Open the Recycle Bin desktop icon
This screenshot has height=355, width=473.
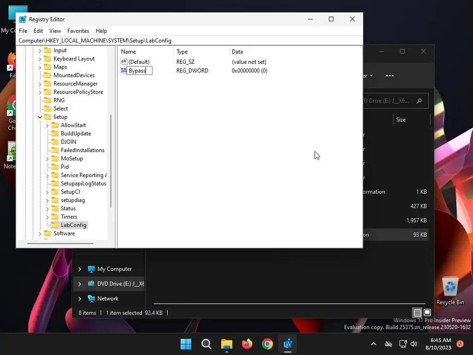point(450,291)
